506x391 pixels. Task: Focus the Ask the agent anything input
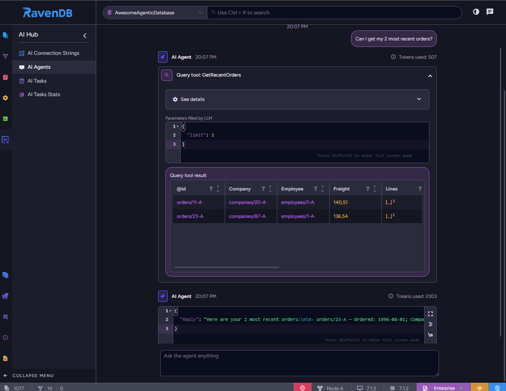[x=300, y=363]
